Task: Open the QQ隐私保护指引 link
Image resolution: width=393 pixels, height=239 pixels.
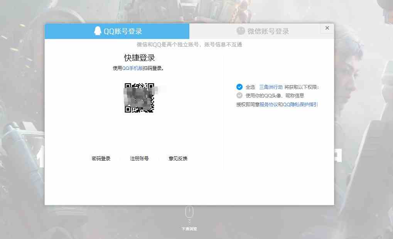Action: [x=300, y=104]
